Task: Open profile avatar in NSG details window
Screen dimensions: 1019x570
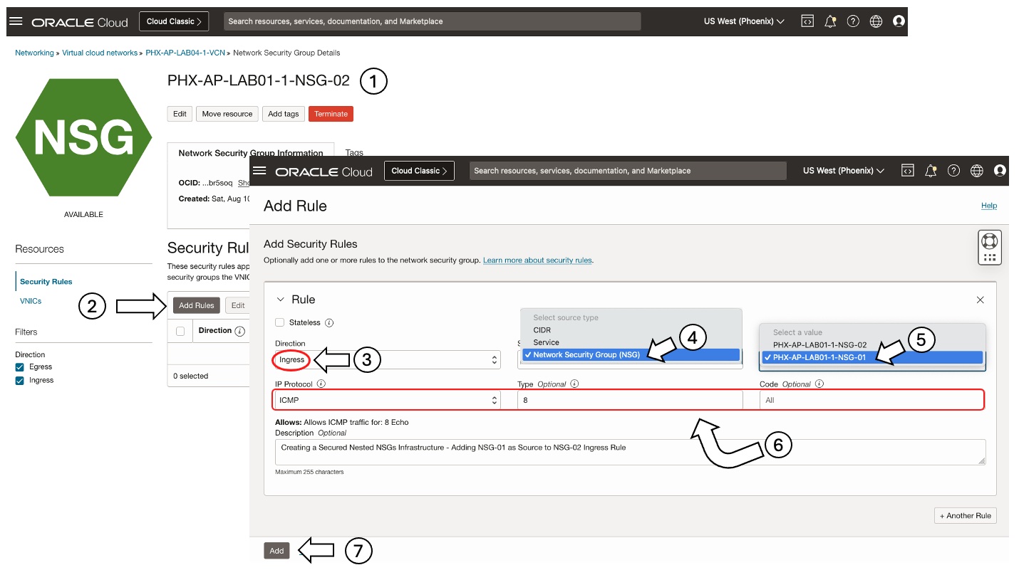Action: click(899, 21)
